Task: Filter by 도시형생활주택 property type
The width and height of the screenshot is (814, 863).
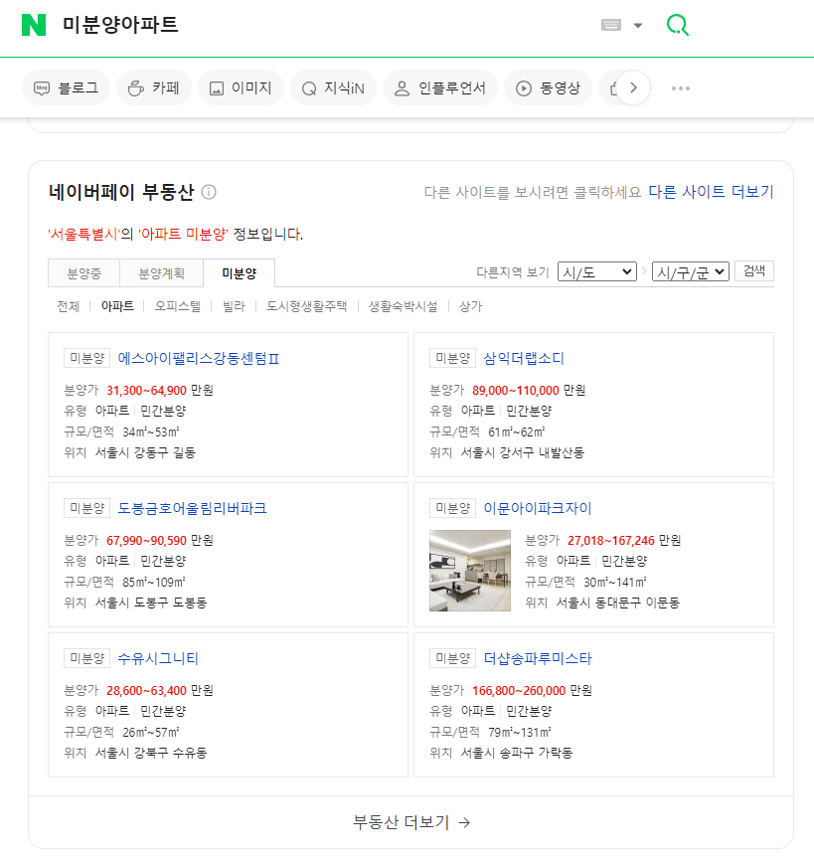Action: (x=306, y=306)
